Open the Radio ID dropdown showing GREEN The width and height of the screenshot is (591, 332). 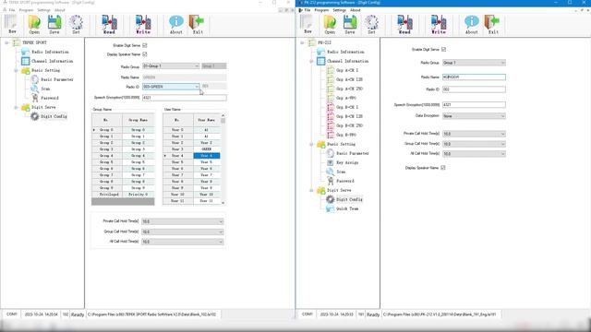click(171, 87)
